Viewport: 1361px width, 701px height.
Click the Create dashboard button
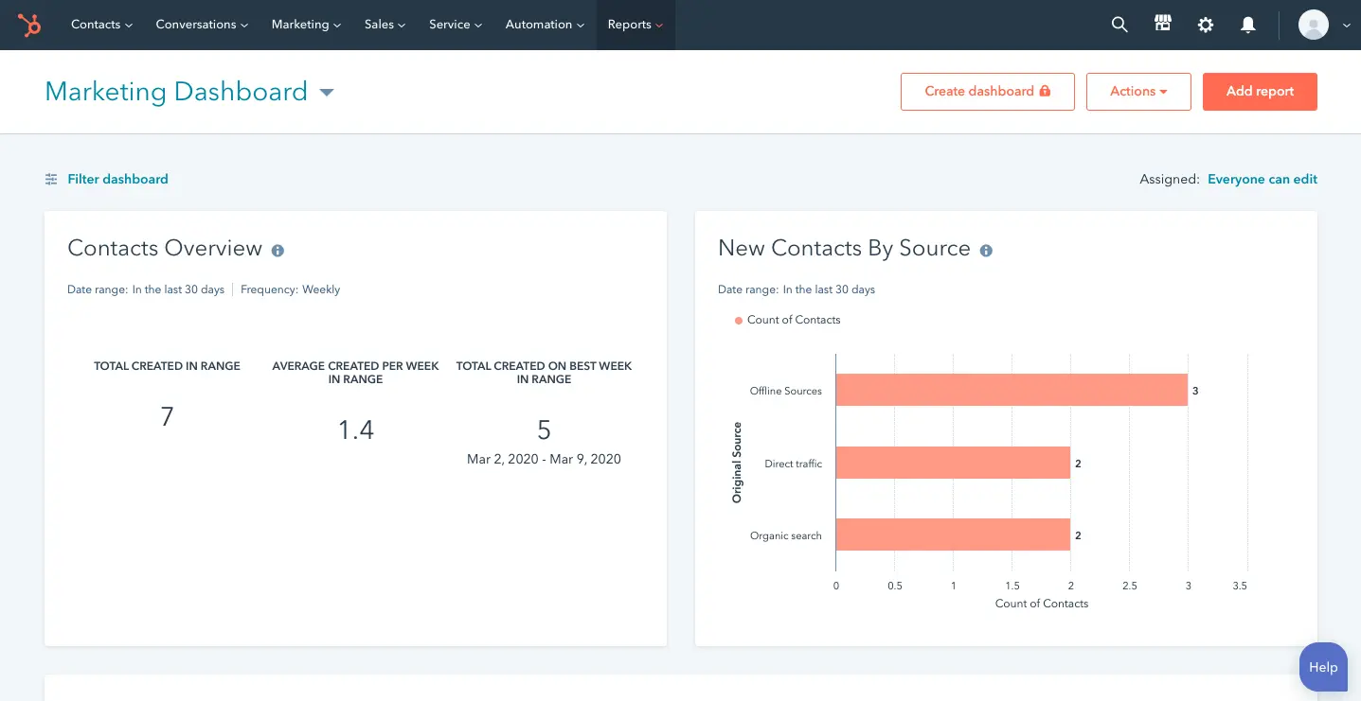(x=987, y=92)
